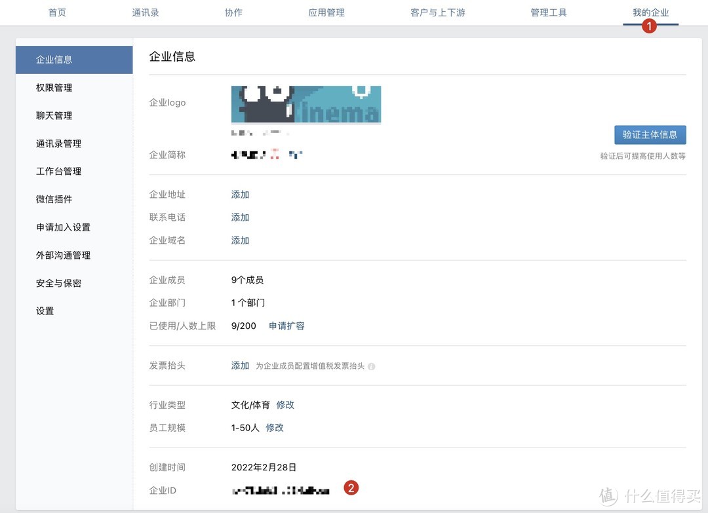
Task: Select 通讯录管理 in the sidebar
Action: pos(59,143)
